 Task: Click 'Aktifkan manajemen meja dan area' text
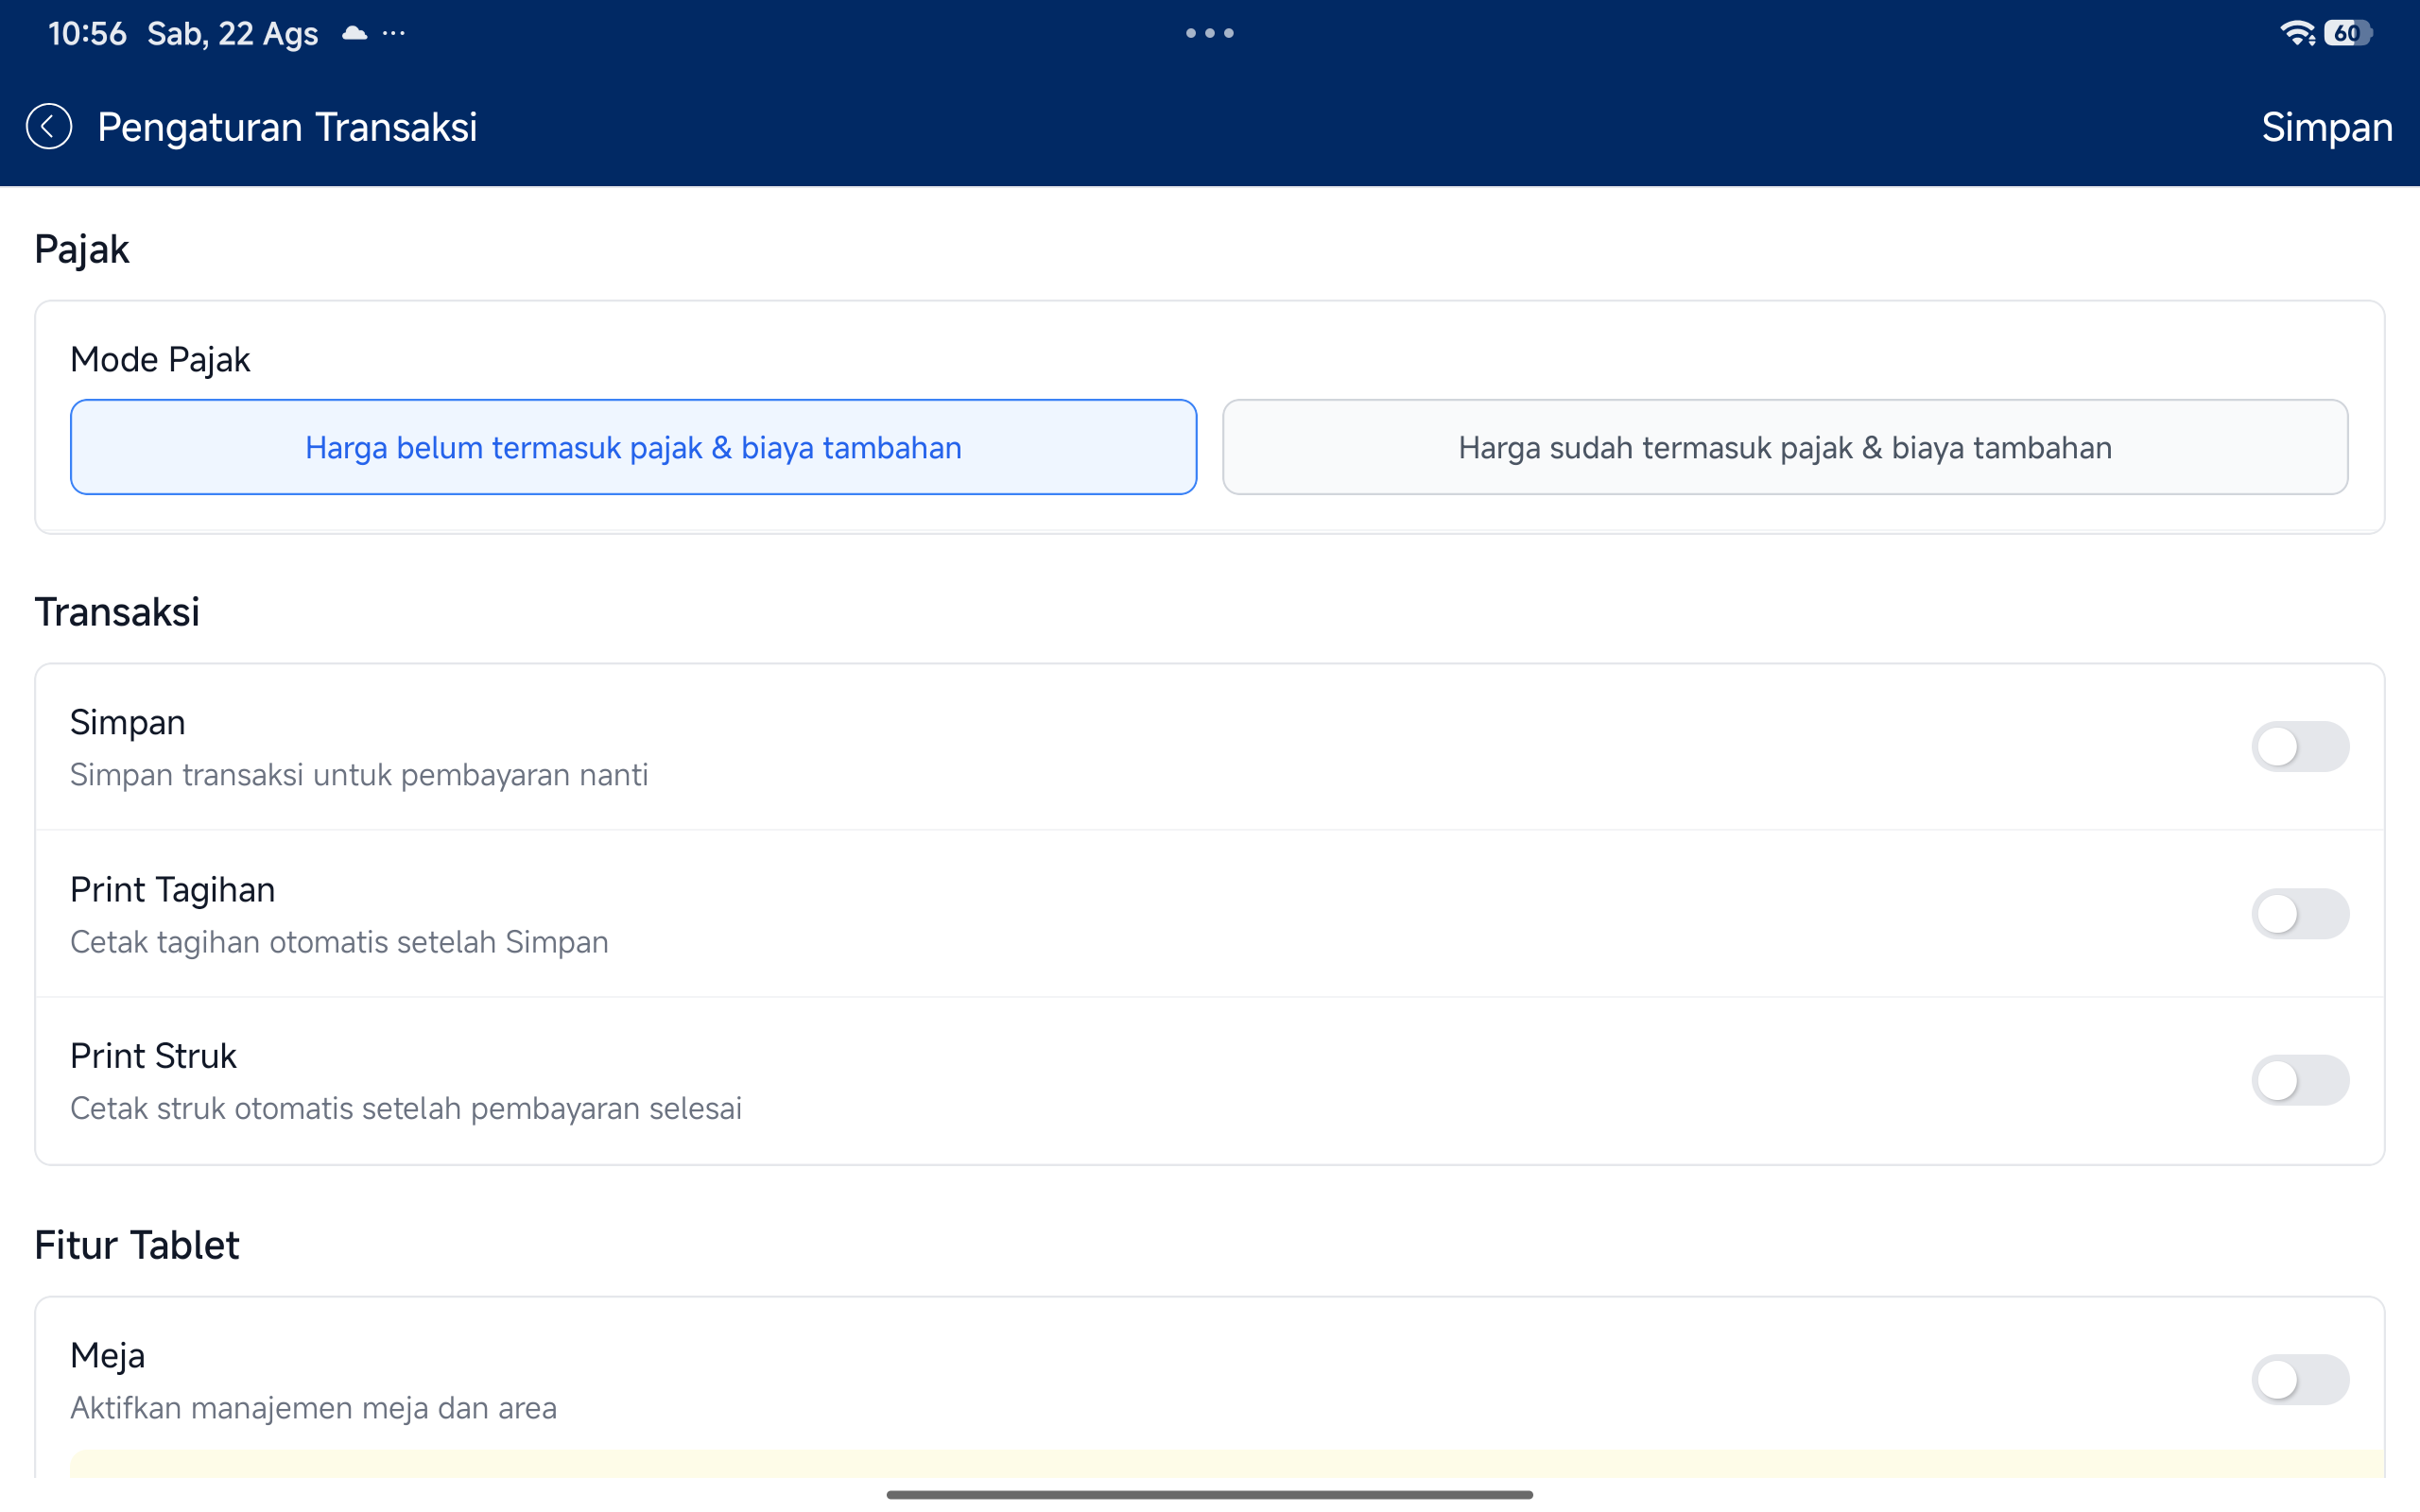[x=313, y=1408]
